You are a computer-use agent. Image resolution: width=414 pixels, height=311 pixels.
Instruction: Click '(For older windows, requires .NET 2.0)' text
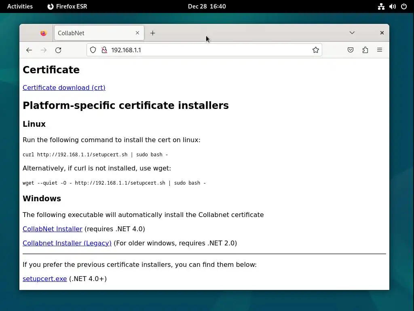click(175, 243)
